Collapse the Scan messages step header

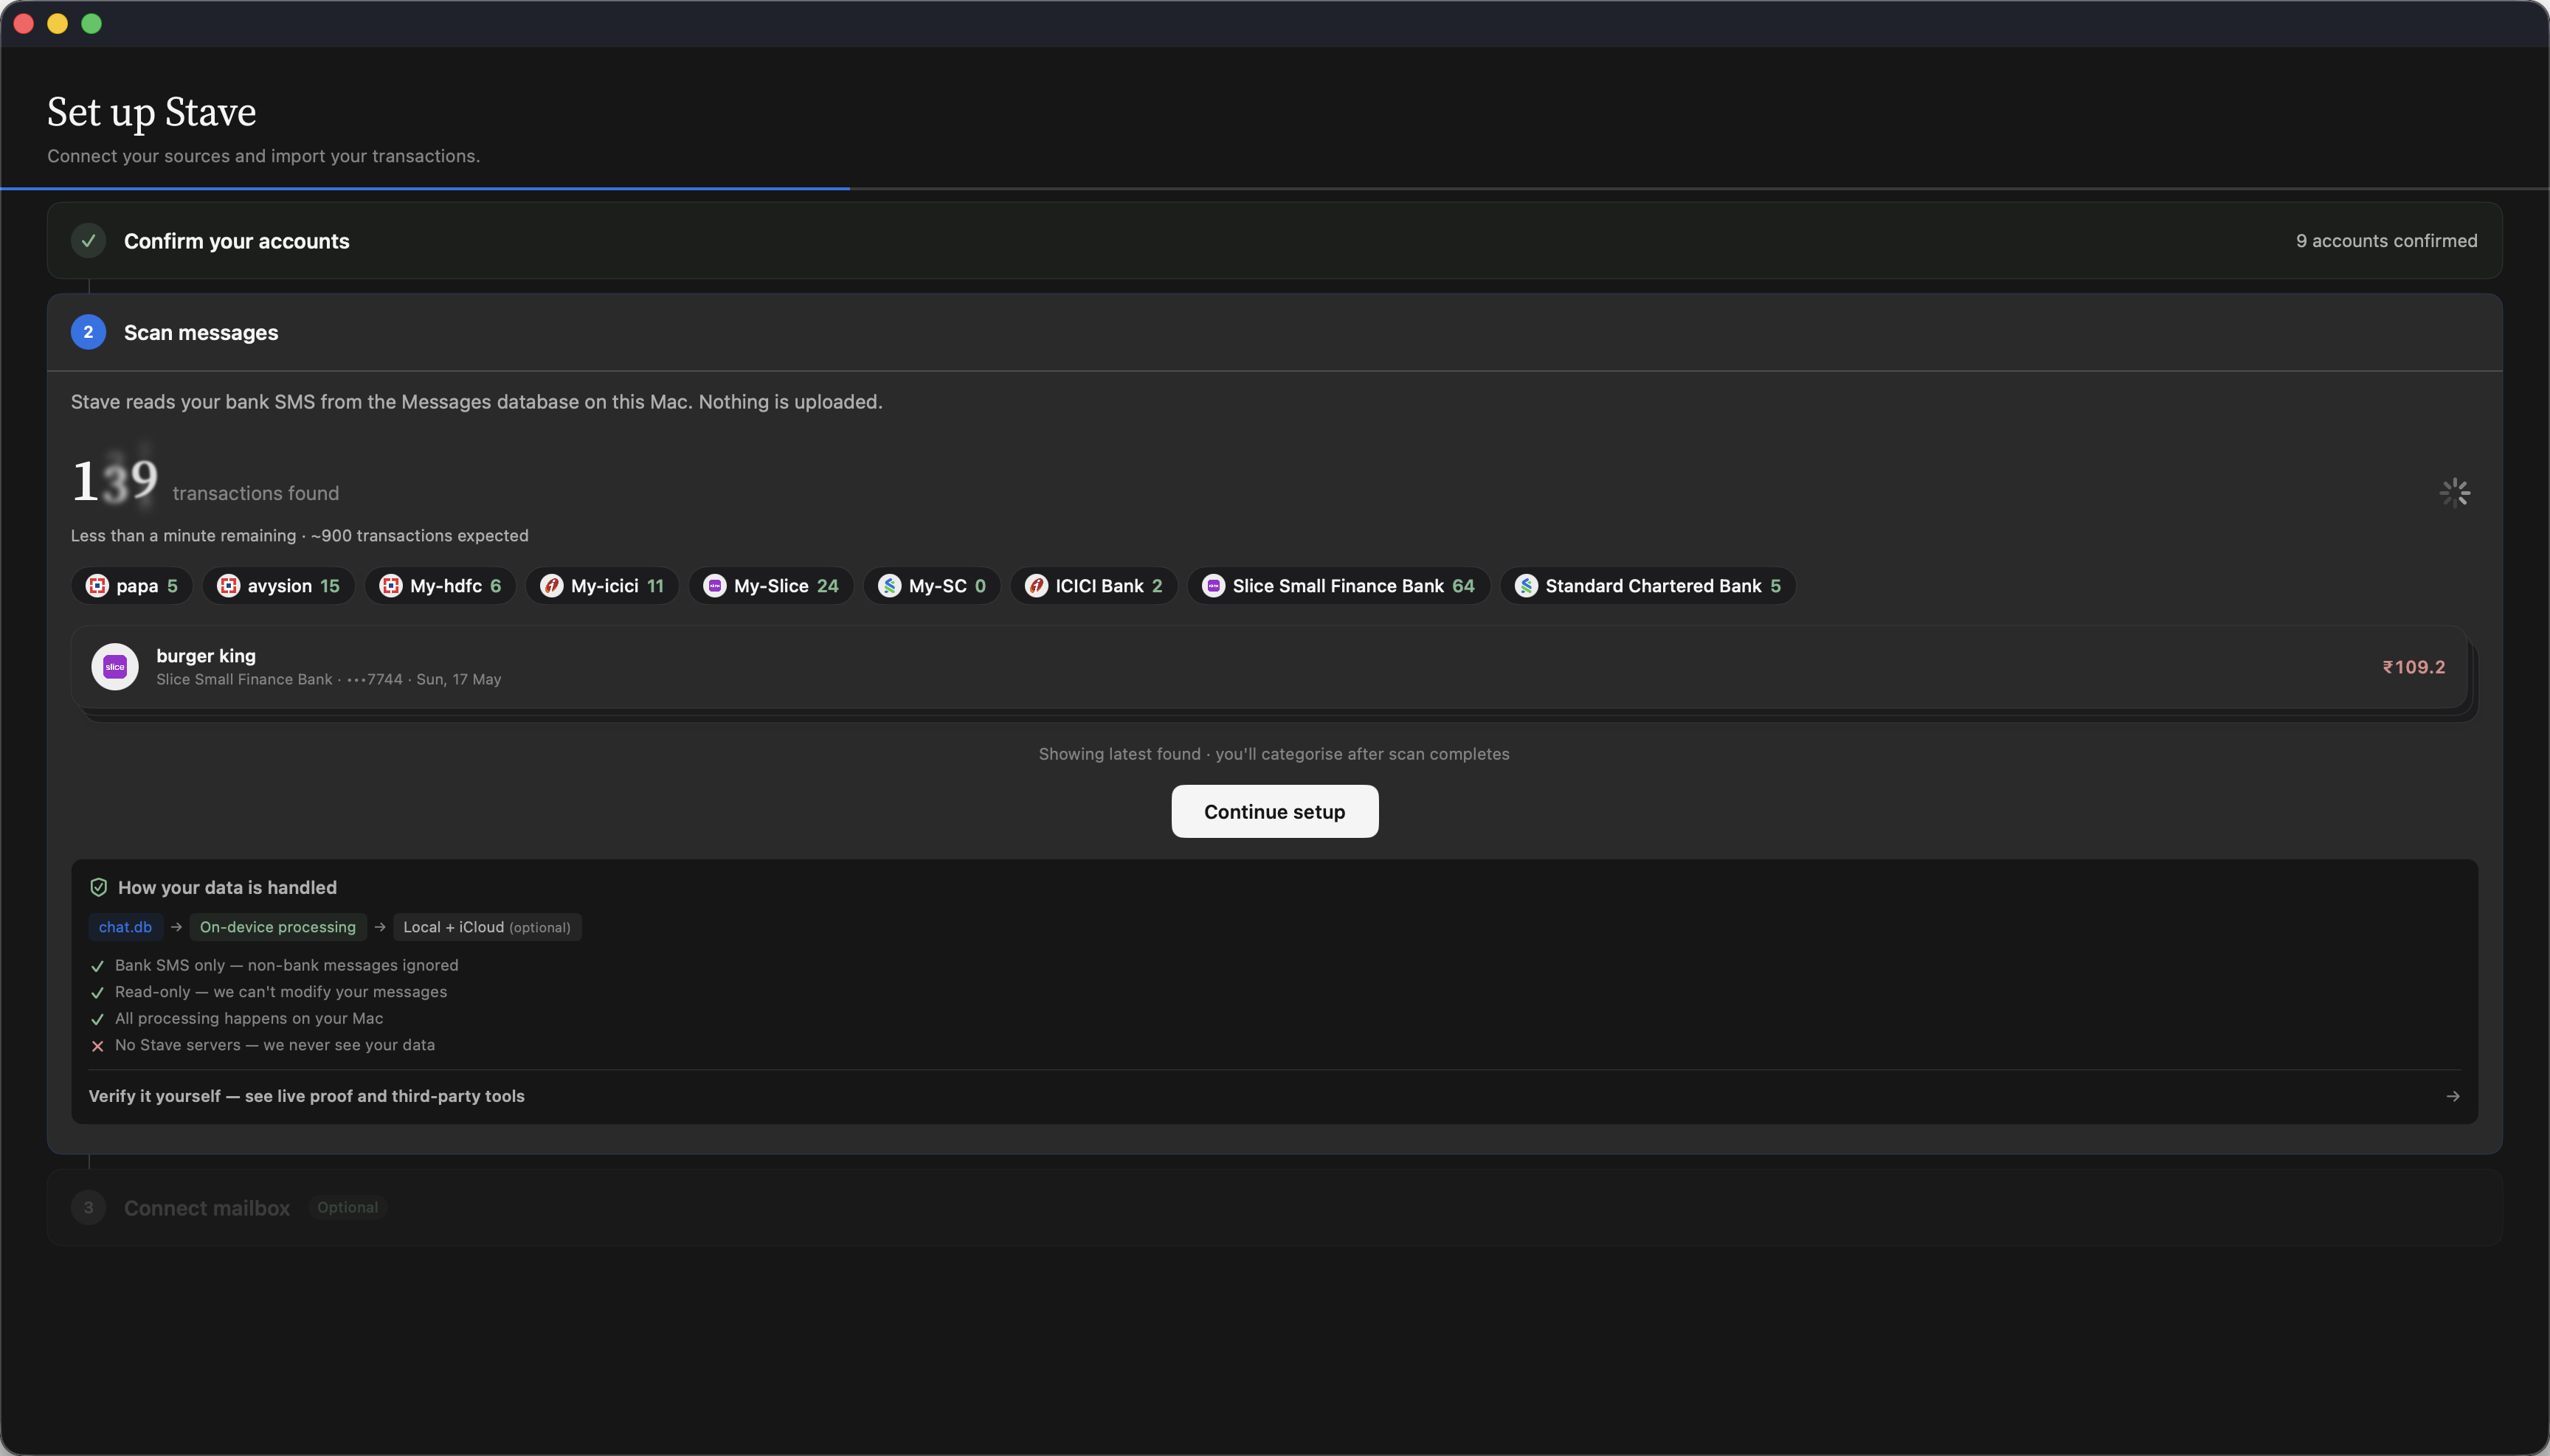1274,332
